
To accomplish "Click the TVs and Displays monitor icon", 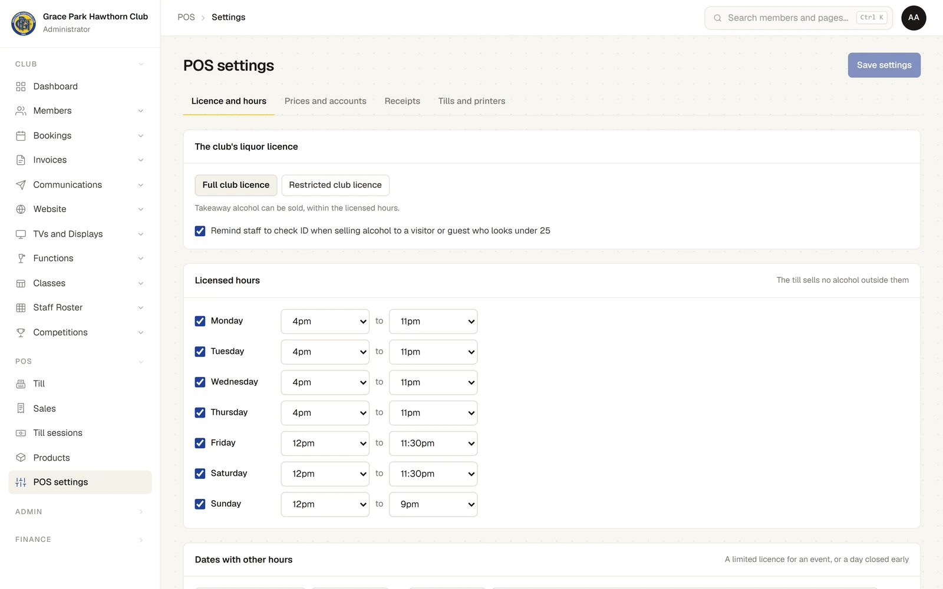I will pyautogui.click(x=21, y=234).
